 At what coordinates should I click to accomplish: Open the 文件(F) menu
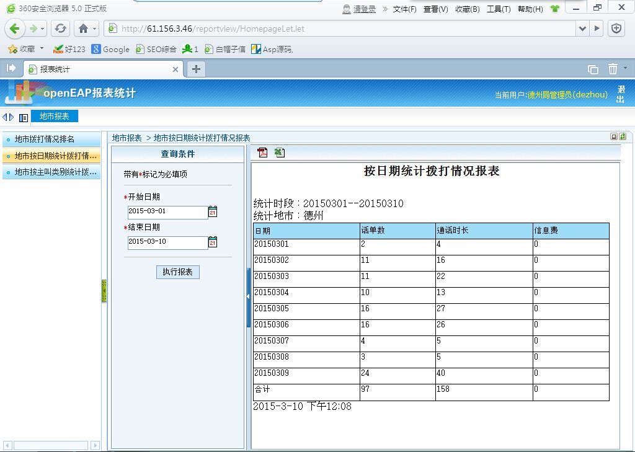[x=404, y=9]
